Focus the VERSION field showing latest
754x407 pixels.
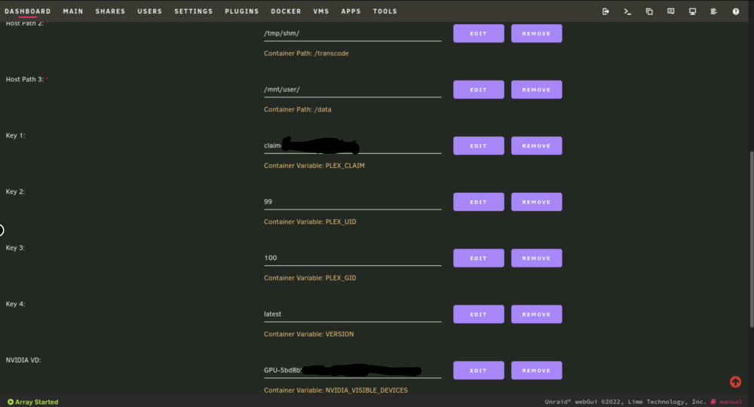coord(352,314)
